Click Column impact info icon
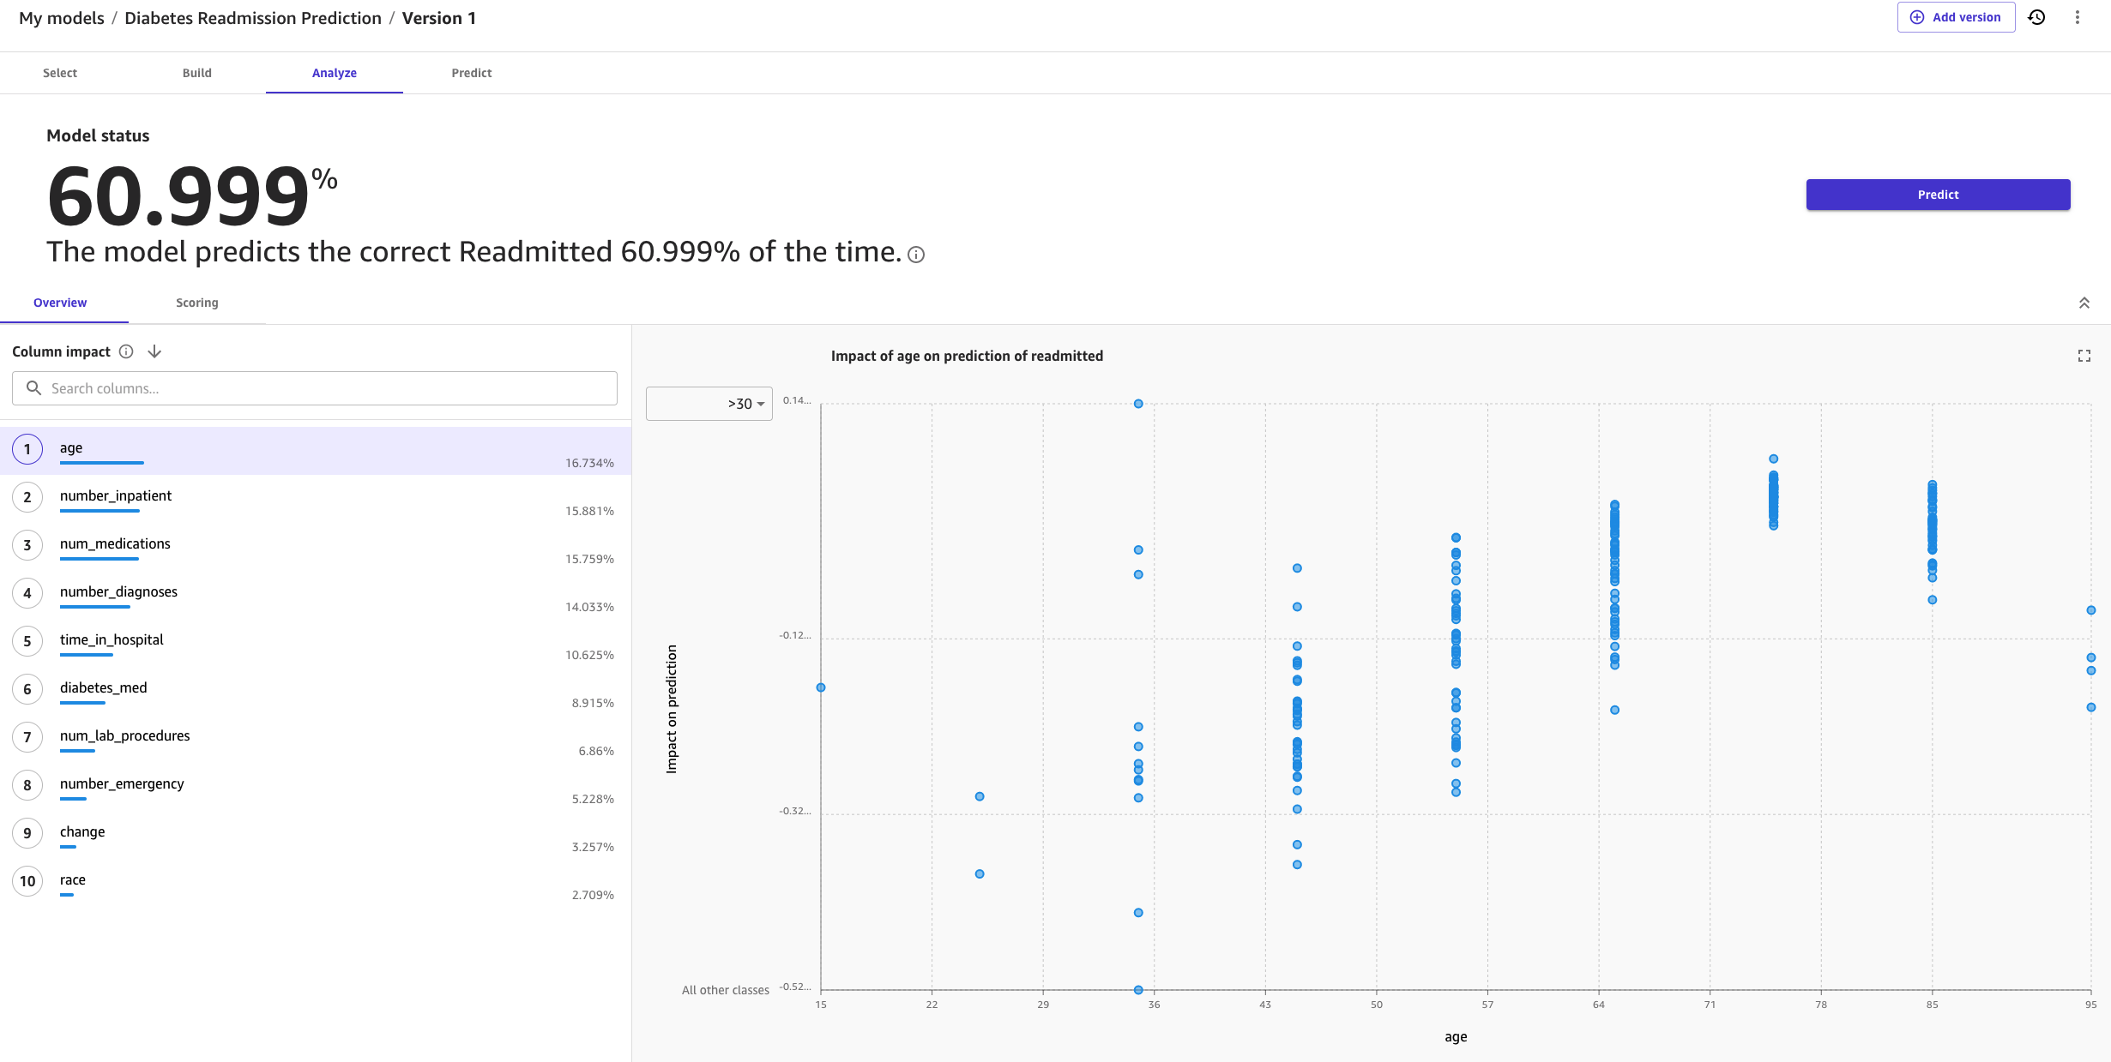Image resolution: width=2111 pixels, height=1062 pixels. tap(126, 351)
